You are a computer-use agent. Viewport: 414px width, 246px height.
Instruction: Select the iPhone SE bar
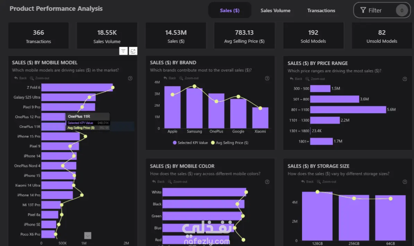tap(49, 224)
